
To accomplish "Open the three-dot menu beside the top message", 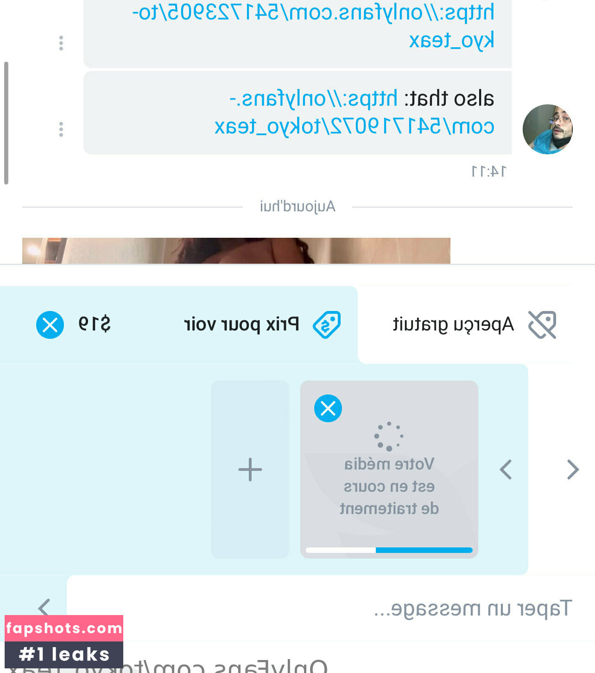I will click(x=61, y=43).
